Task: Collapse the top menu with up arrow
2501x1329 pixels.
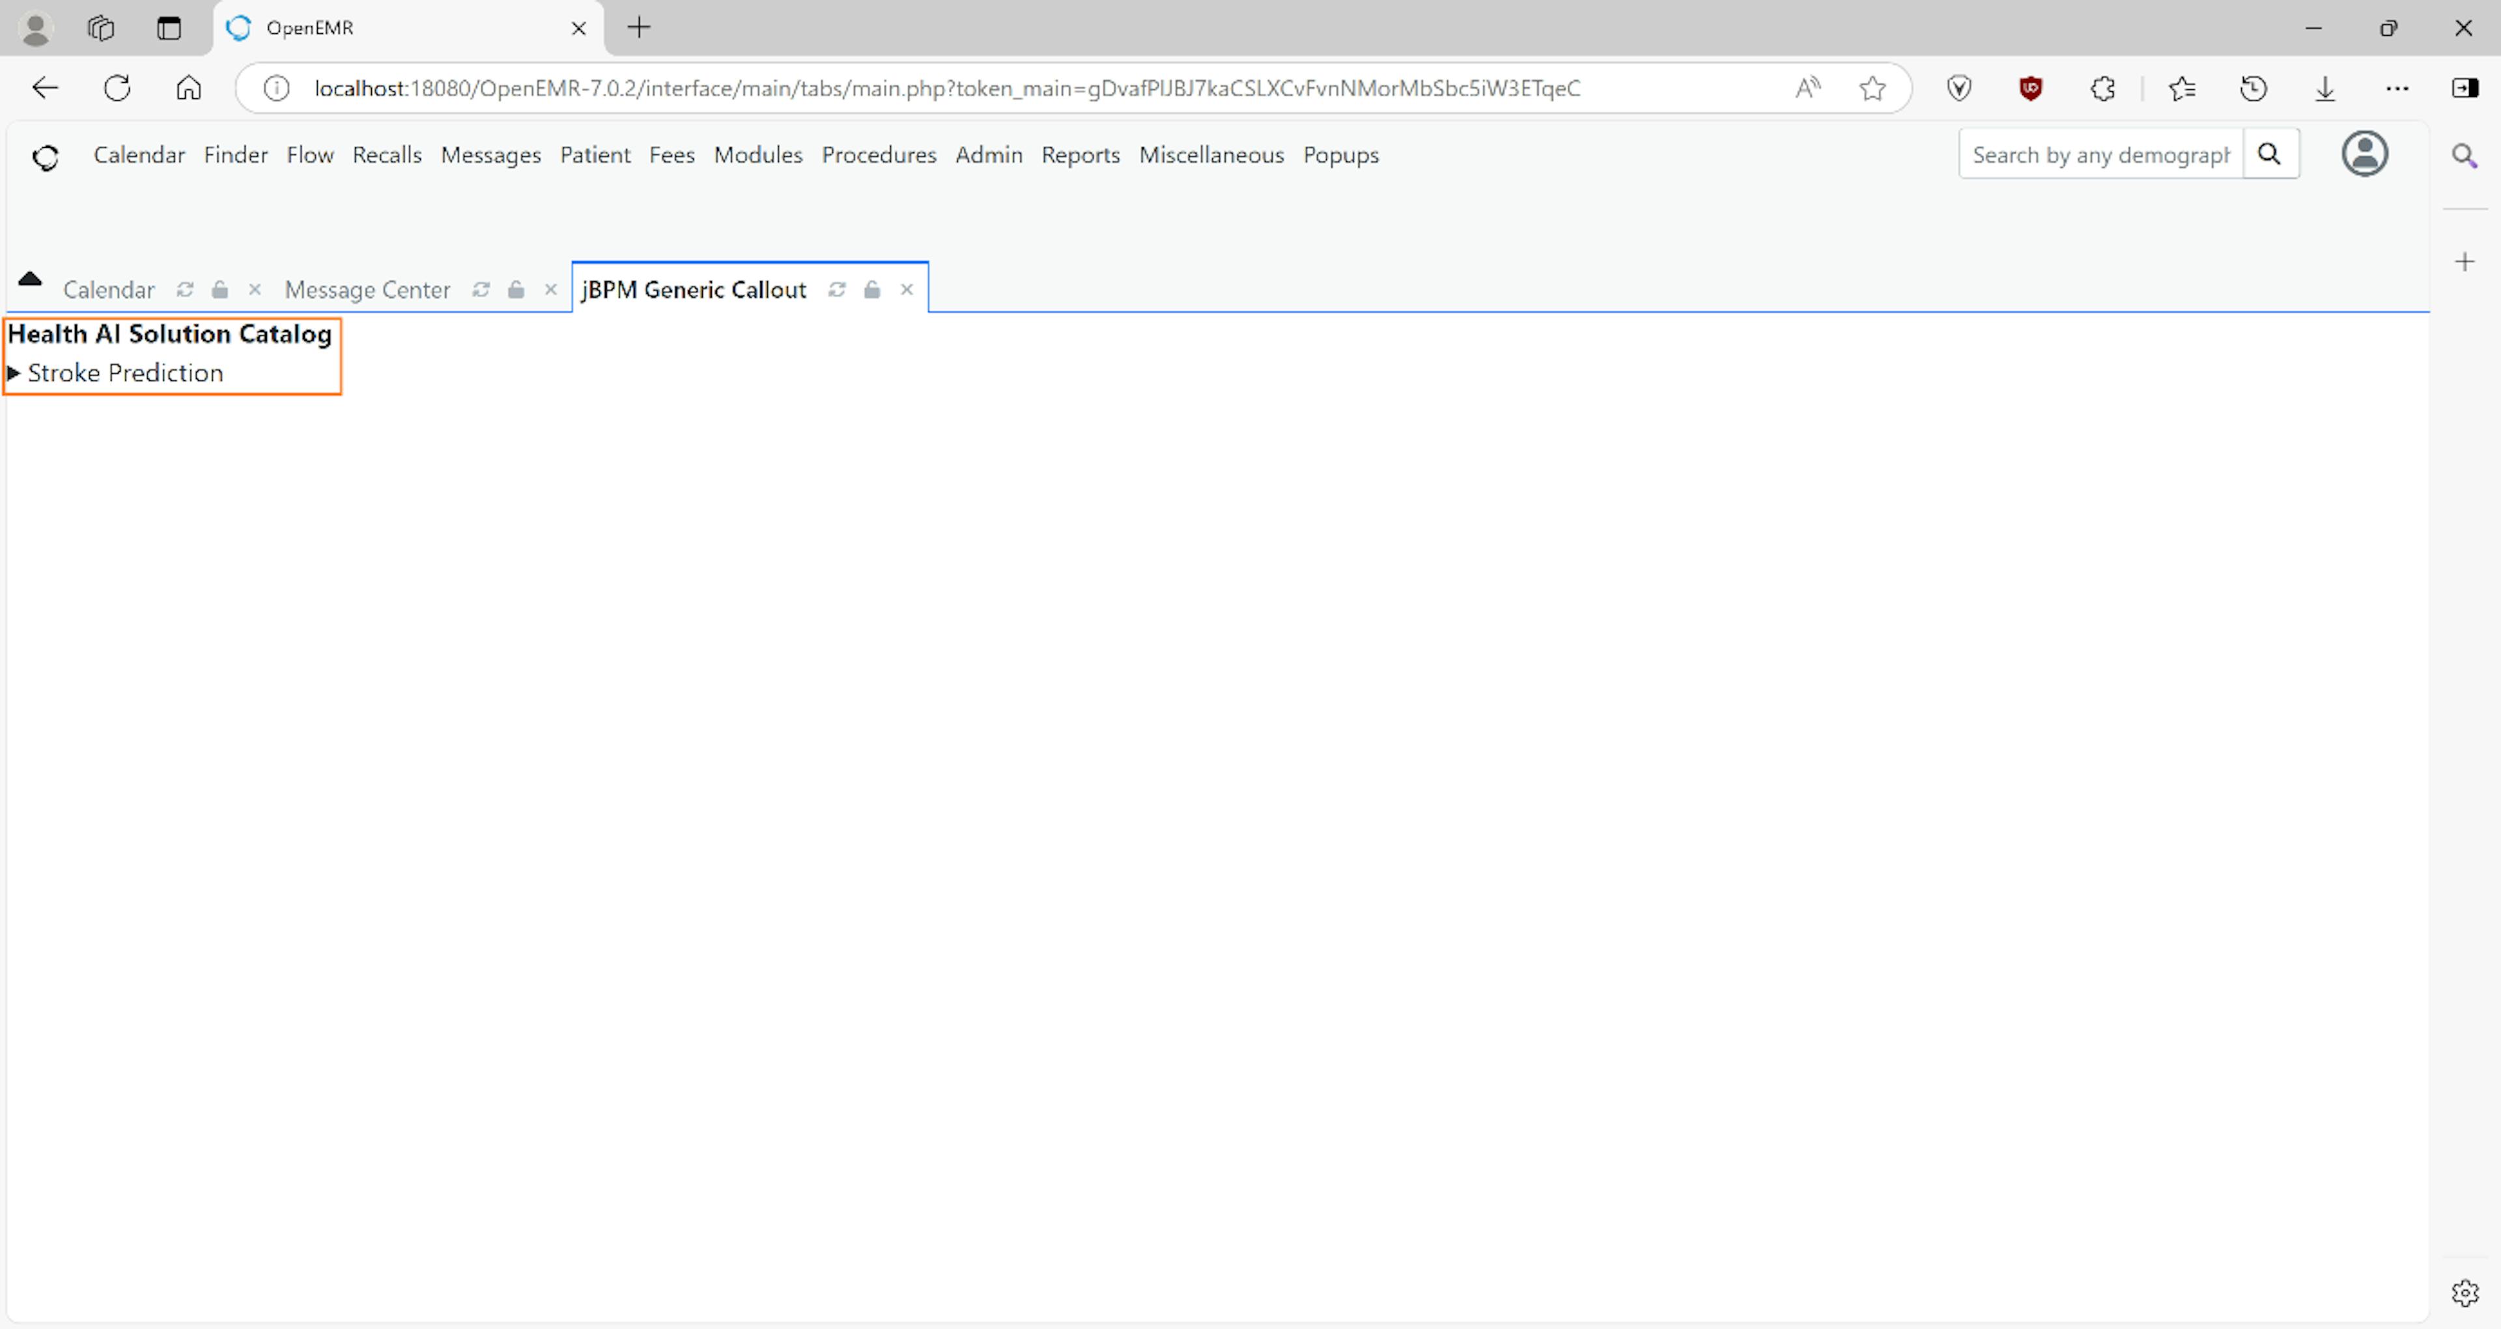Action: coord(30,279)
